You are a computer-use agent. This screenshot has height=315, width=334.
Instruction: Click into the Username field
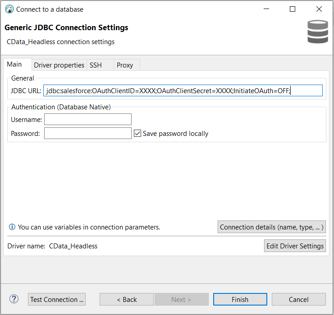click(x=88, y=119)
